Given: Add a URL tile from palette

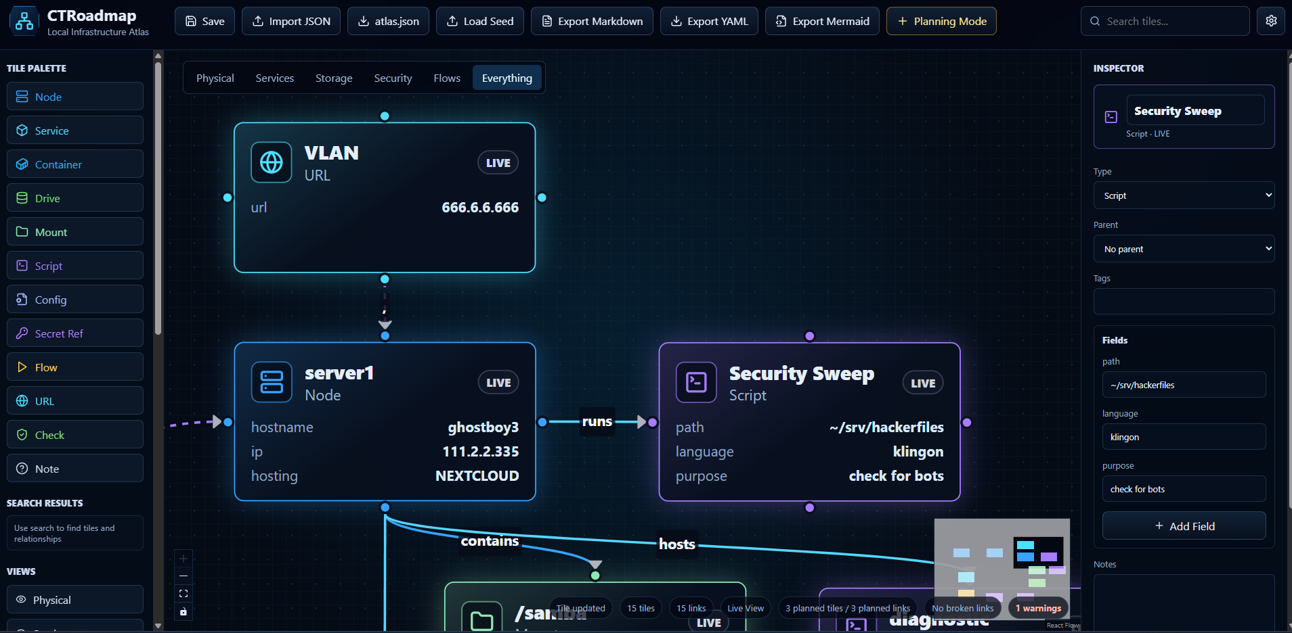Looking at the screenshot, I should tap(75, 401).
